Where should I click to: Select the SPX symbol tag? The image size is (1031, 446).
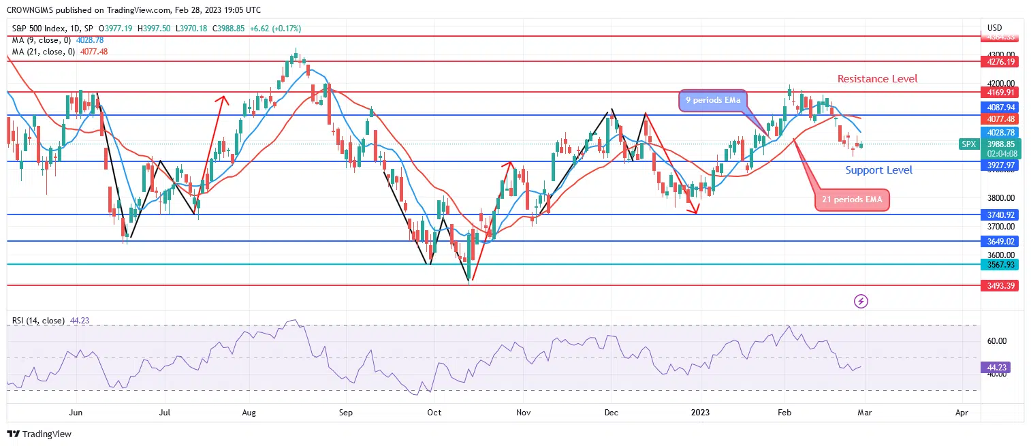[x=968, y=144]
